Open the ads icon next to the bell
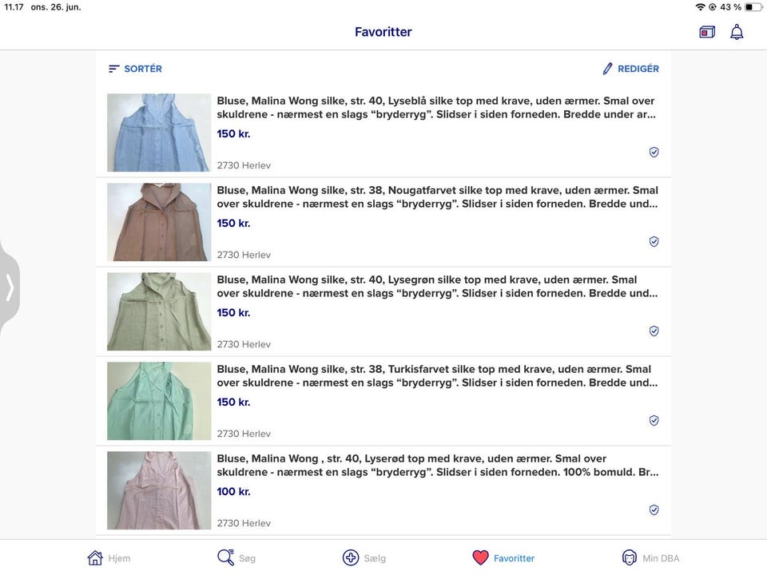Screen dimensions: 767x575 coord(707,32)
